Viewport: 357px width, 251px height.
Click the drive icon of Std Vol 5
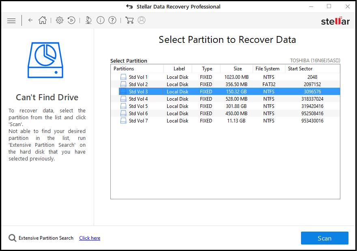[123, 106]
